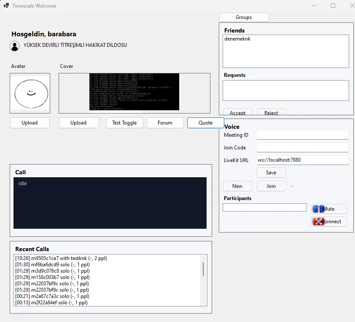Open the Groups tab

point(244,17)
